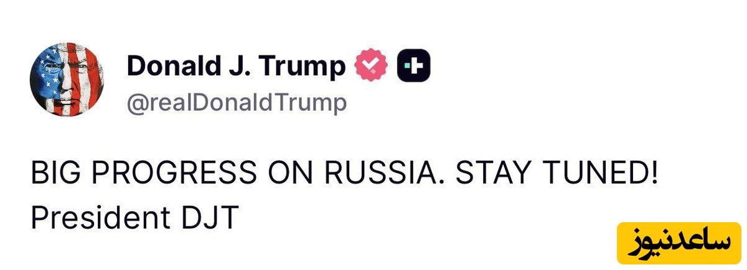747x270 pixels.
Task: Click the green plus inside the black badge
Action: pyautogui.click(x=414, y=66)
